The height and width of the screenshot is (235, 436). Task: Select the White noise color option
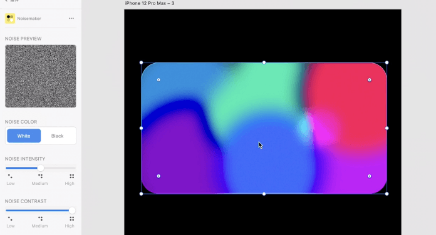tap(24, 136)
